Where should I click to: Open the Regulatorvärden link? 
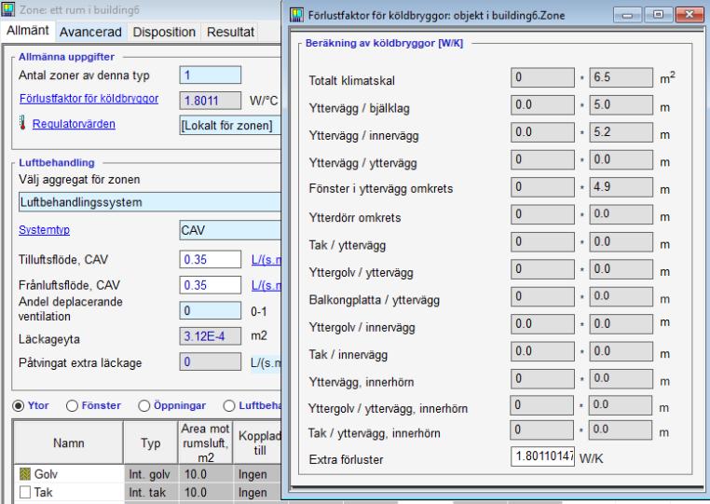(74, 124)
